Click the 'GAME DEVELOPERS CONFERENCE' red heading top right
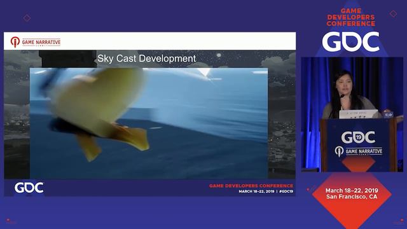This screenshot has height=229, width=407. [351, 17]
